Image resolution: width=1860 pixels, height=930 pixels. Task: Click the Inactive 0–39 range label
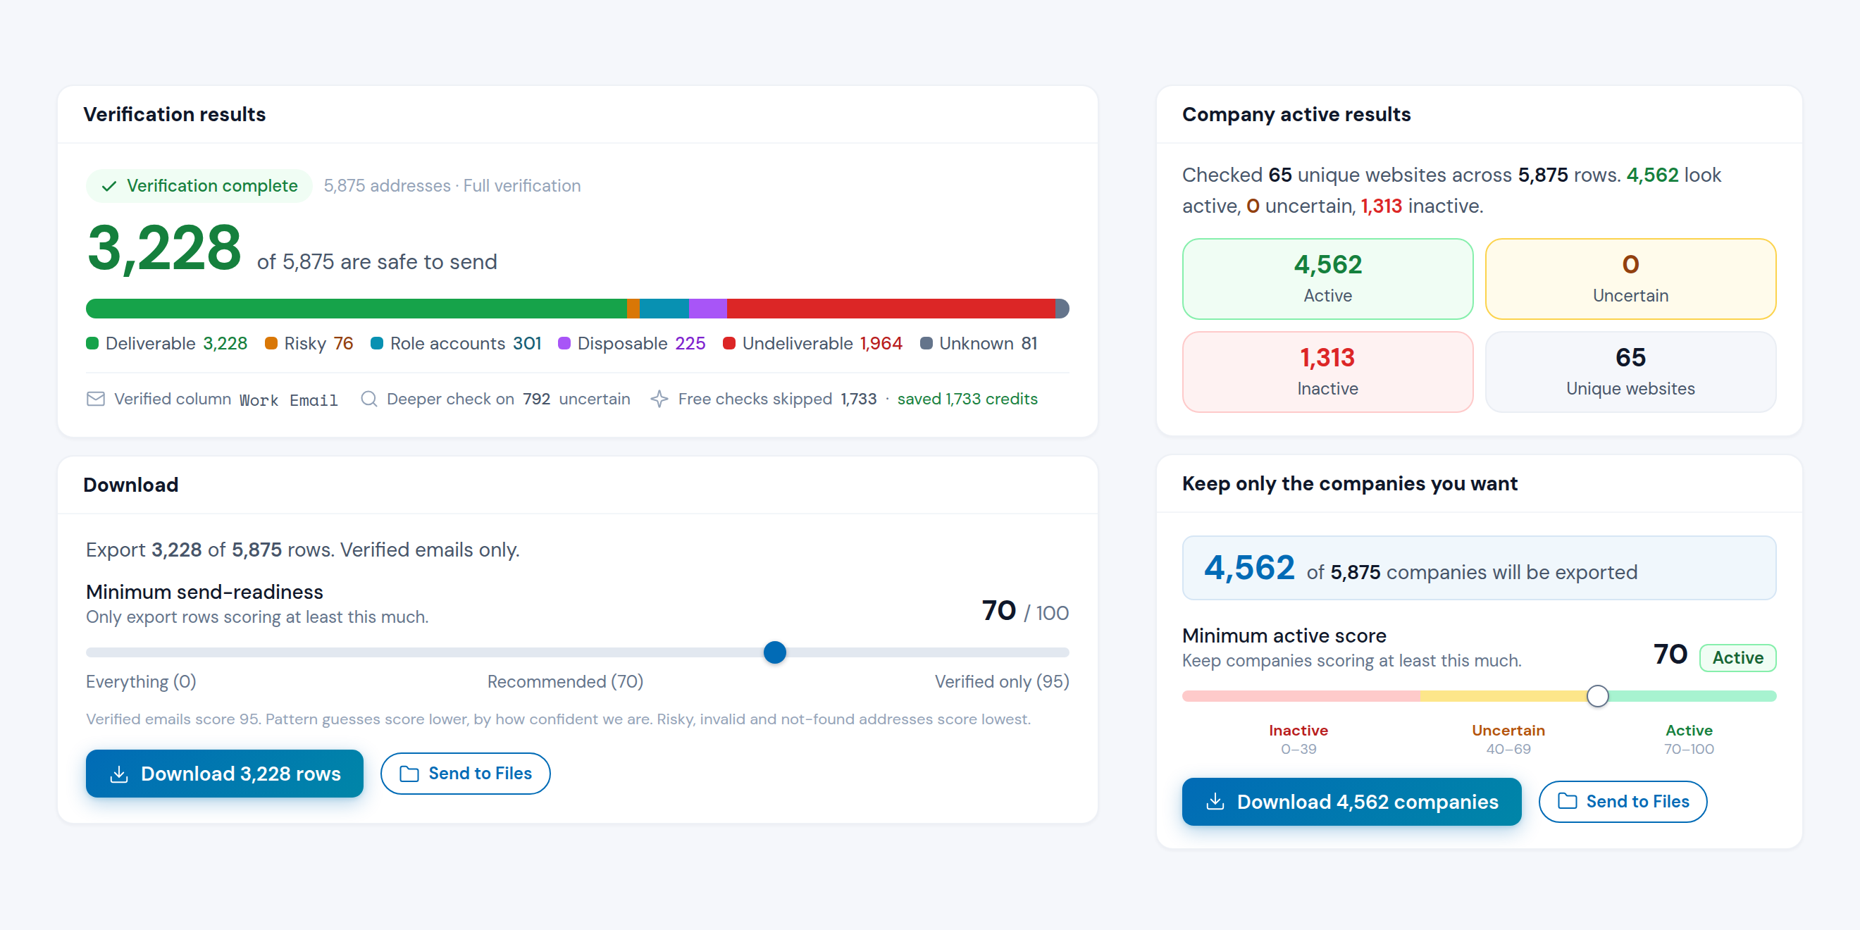point(1298,739)
